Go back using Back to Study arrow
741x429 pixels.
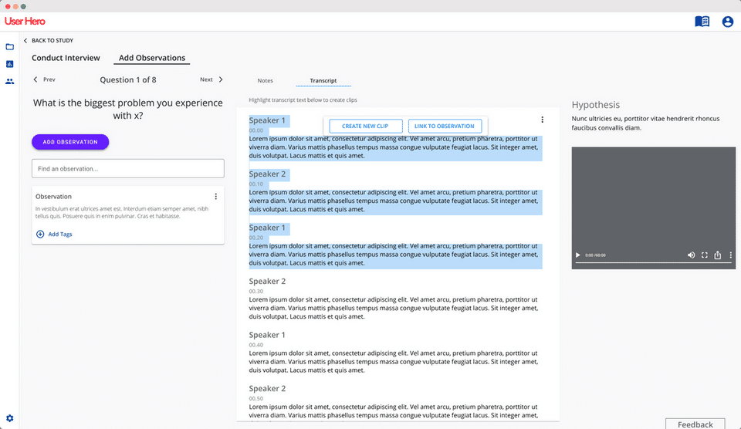25,41
